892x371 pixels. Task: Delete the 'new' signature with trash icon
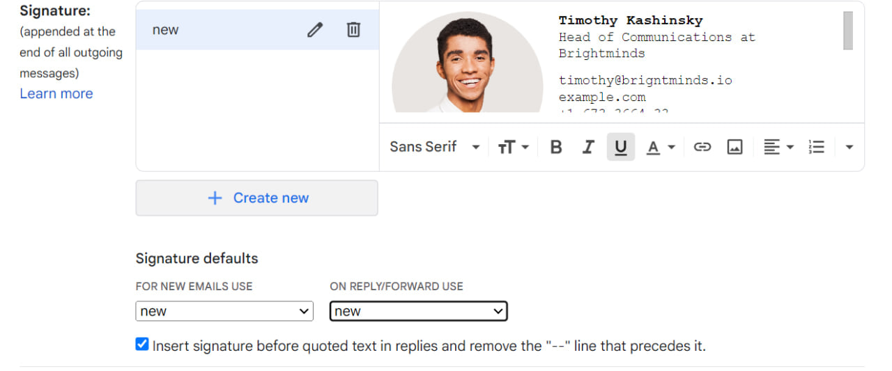pos(353,30)
